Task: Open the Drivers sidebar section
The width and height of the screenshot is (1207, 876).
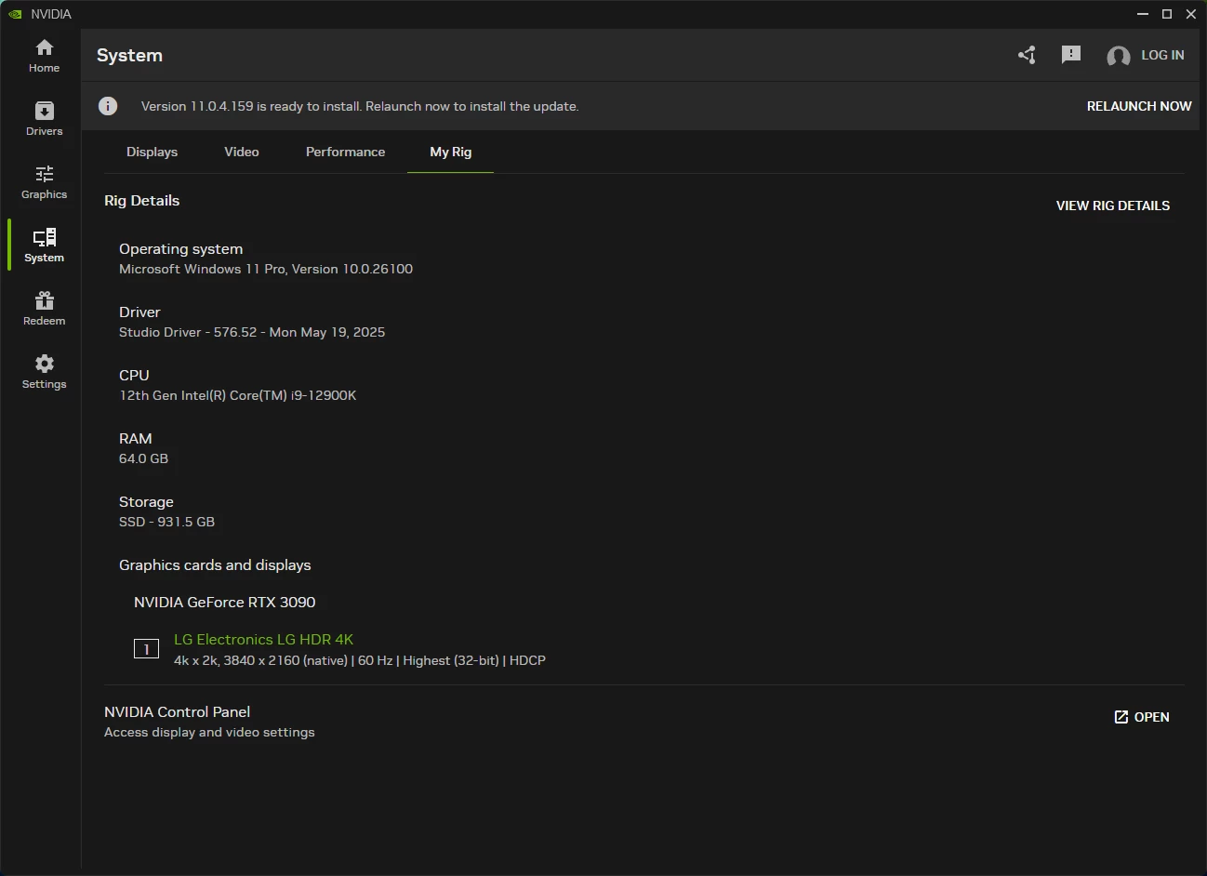Action: tap(44, 119)
